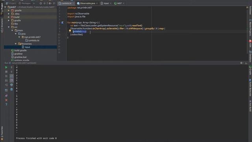This screenshot has height=142, width=252.
Task: Click the scroll from source target icon
Action: [41, 3]
